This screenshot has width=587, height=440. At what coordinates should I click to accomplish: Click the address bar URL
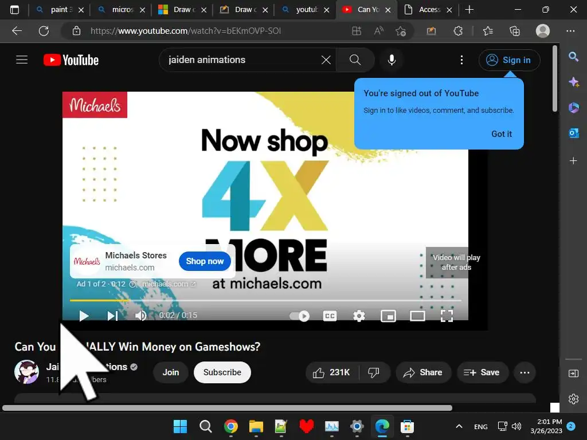[x=185, y=31]
